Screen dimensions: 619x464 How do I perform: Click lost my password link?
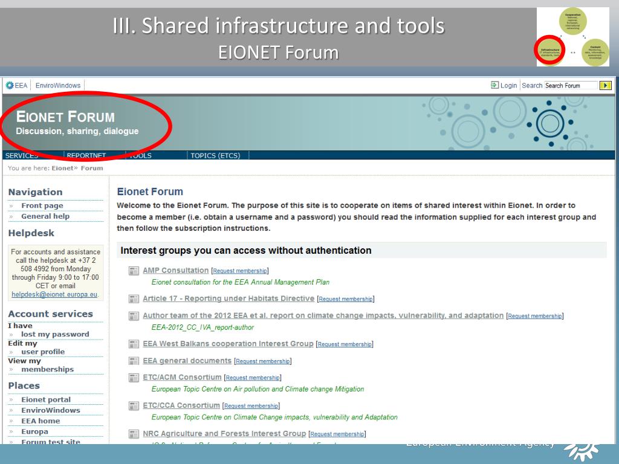pos(55,334)
